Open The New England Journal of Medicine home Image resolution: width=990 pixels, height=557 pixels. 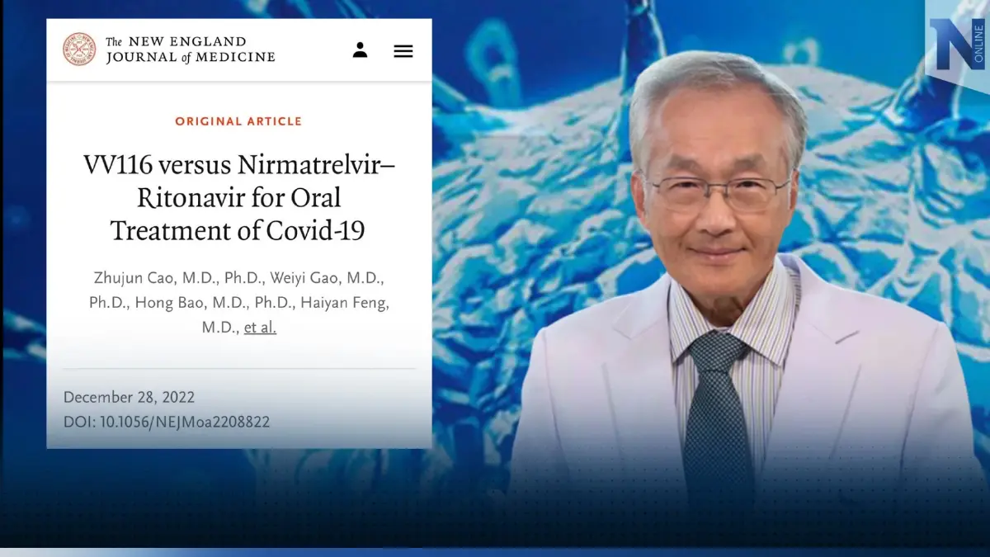click(x=191, y=50)
